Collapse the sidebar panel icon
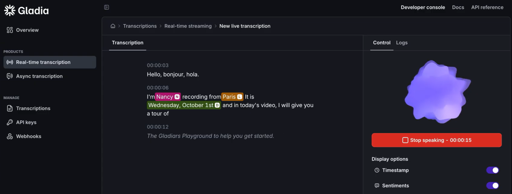The image size is (512, 194). pos(107,7)
